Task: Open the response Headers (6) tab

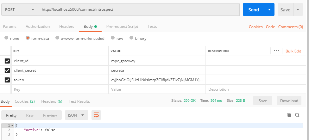Action: (x=52, y=101)
